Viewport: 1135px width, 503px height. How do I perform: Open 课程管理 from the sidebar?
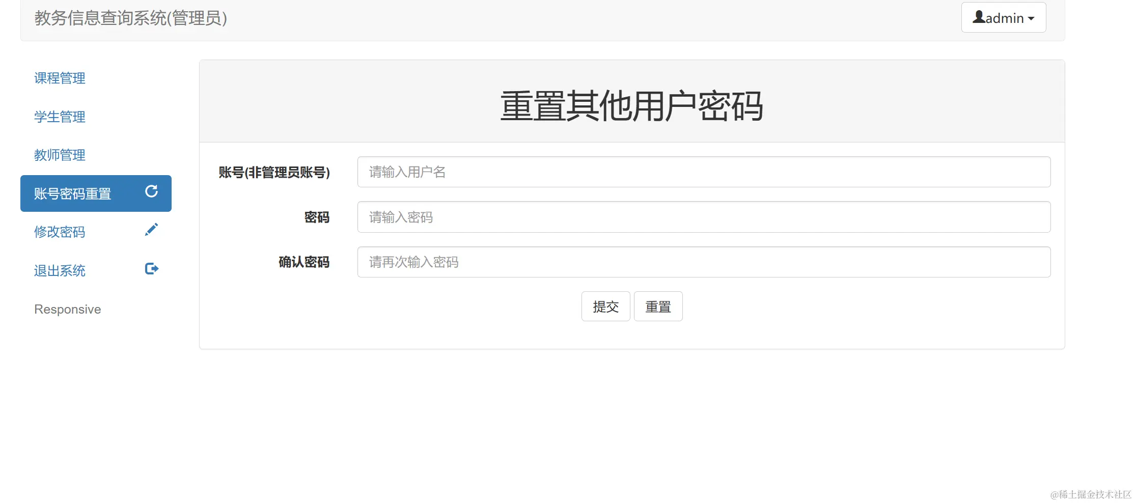(60, 78)
